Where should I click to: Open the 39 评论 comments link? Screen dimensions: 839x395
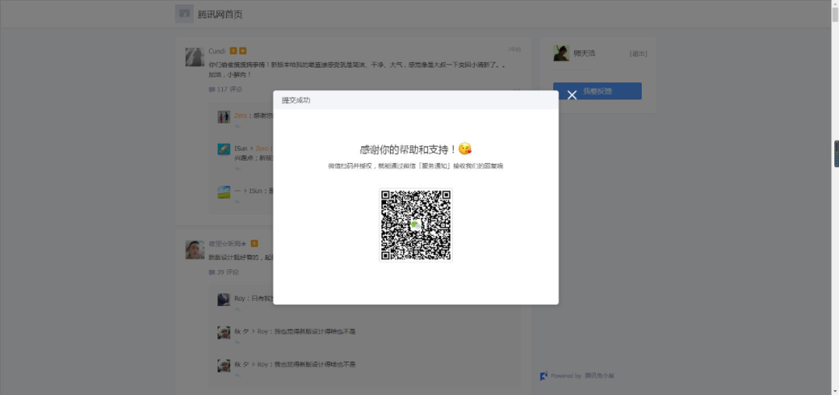(x=224, y=272)
